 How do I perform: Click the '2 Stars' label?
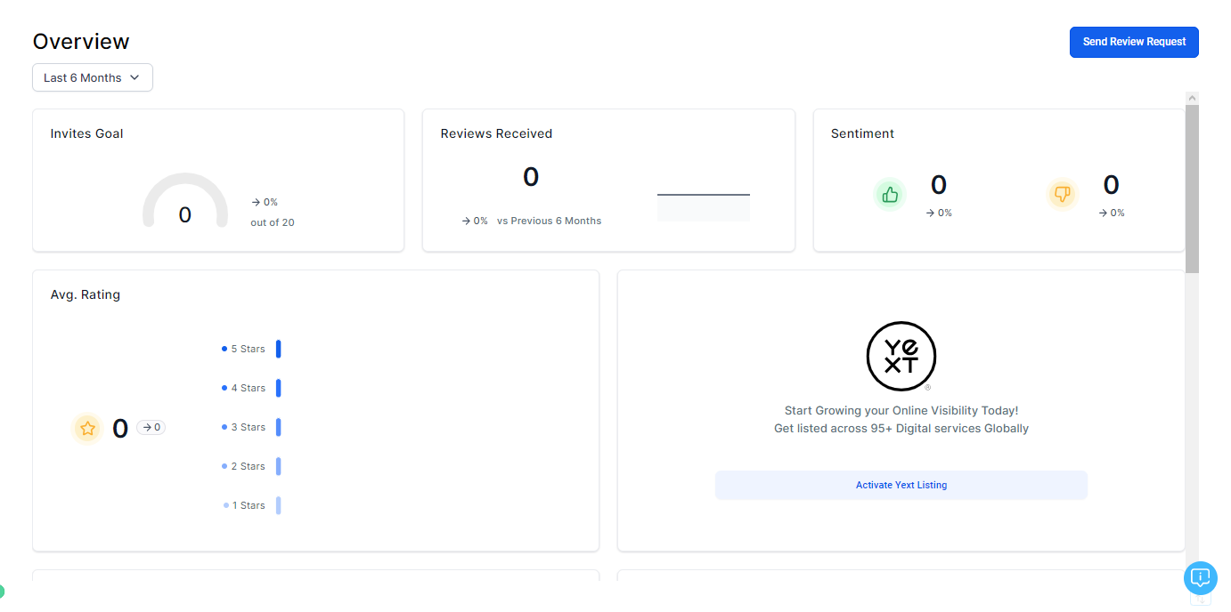pyautogui.click(x=249, y=466)
